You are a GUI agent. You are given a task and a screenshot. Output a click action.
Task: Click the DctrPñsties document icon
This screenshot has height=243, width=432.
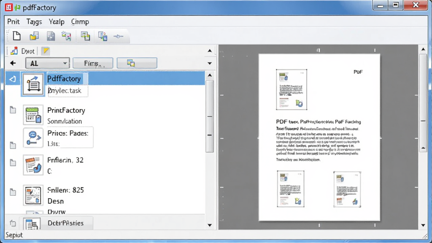[x=32, y=224]
